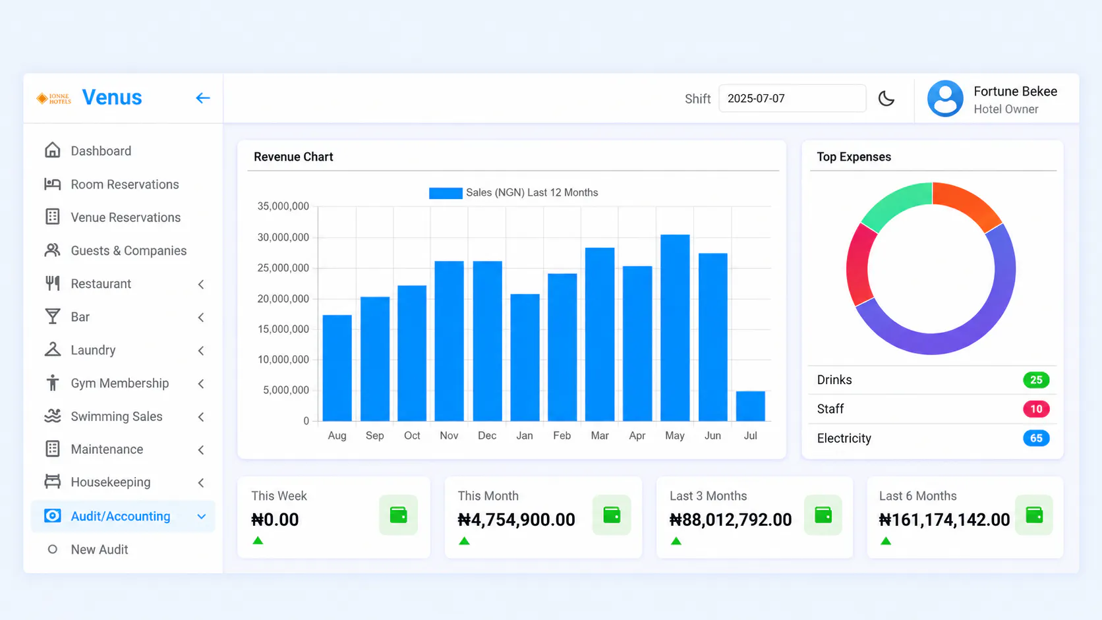Click the Shift date input field

[792, 98]
